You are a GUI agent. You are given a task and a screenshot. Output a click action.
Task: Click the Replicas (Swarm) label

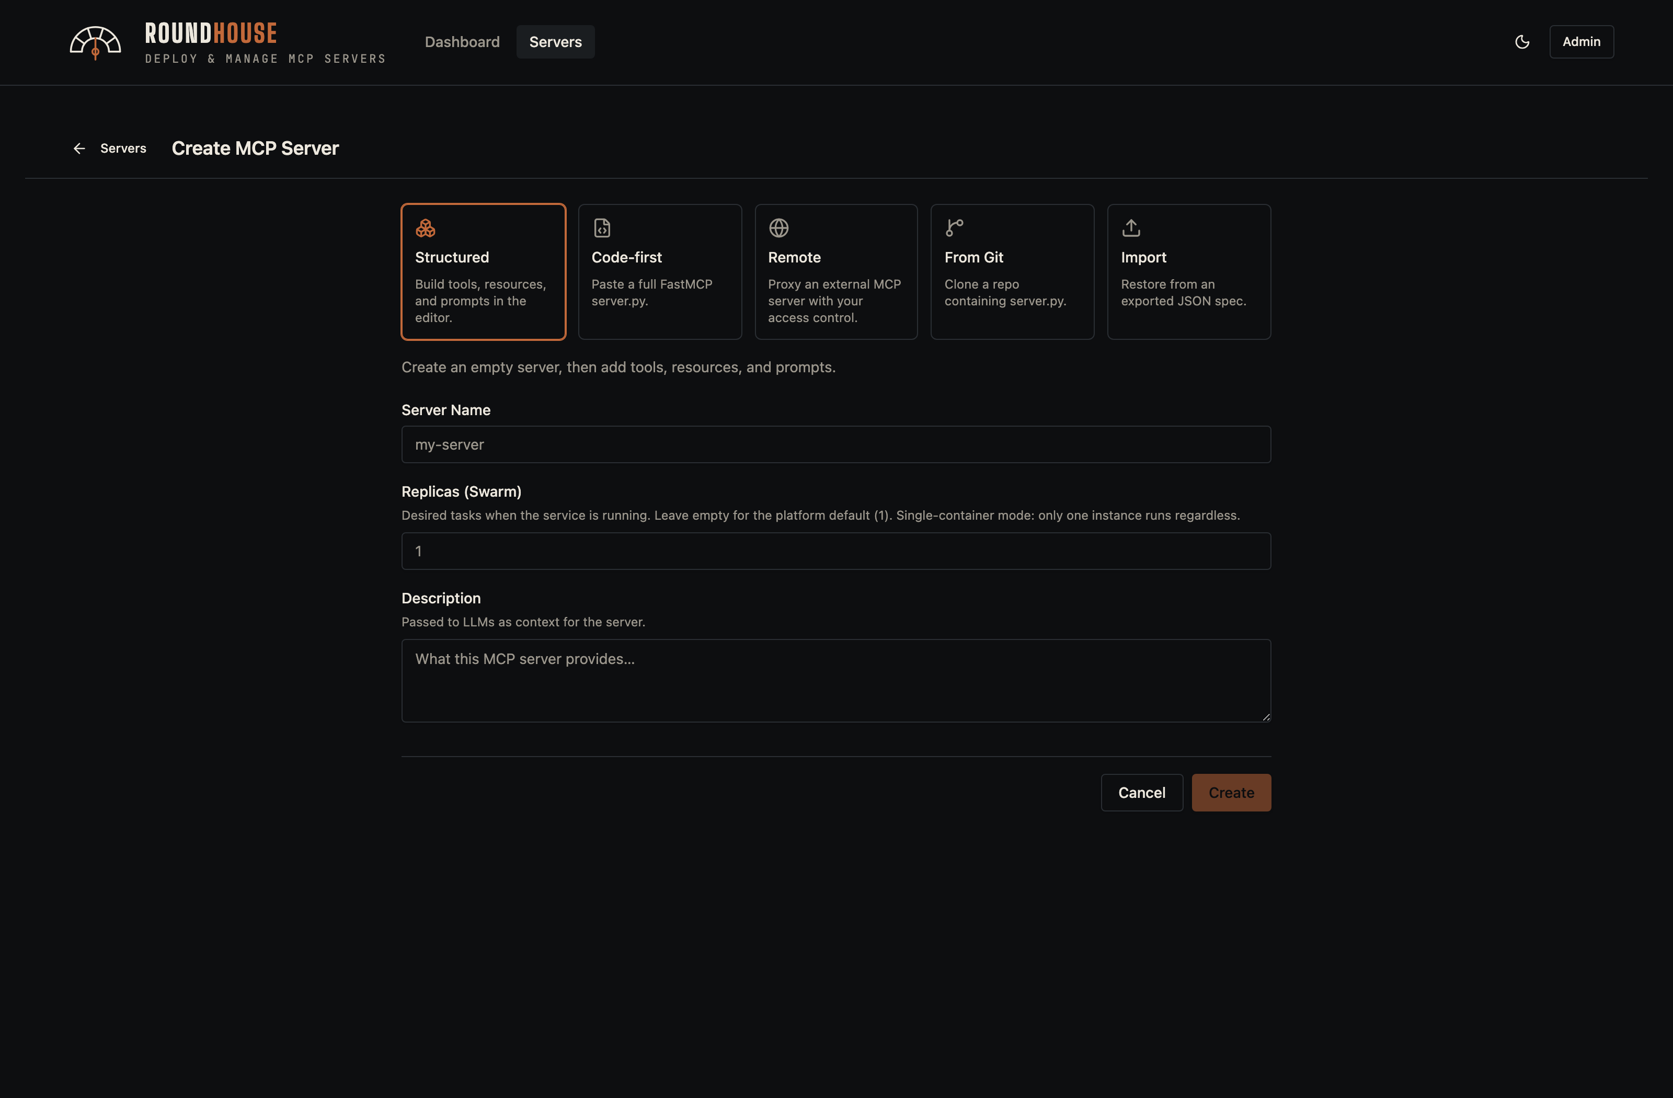pyautogui.click(x=461, y=491)
